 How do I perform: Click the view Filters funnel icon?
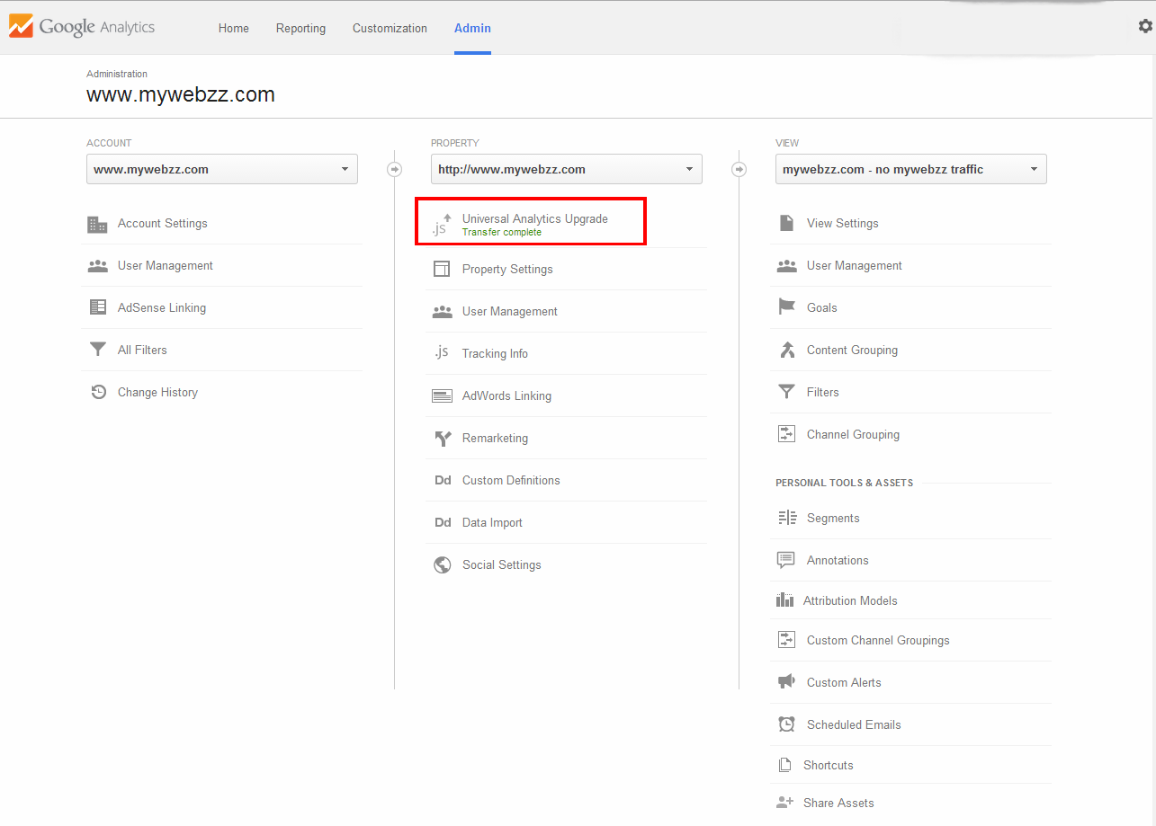[x=786, y=392]
